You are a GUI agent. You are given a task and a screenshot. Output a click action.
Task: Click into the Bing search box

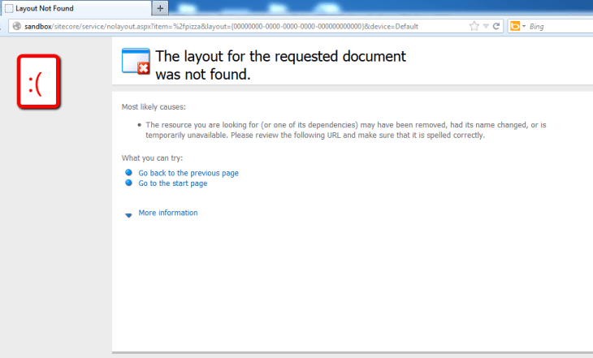[x=561, y=26]
